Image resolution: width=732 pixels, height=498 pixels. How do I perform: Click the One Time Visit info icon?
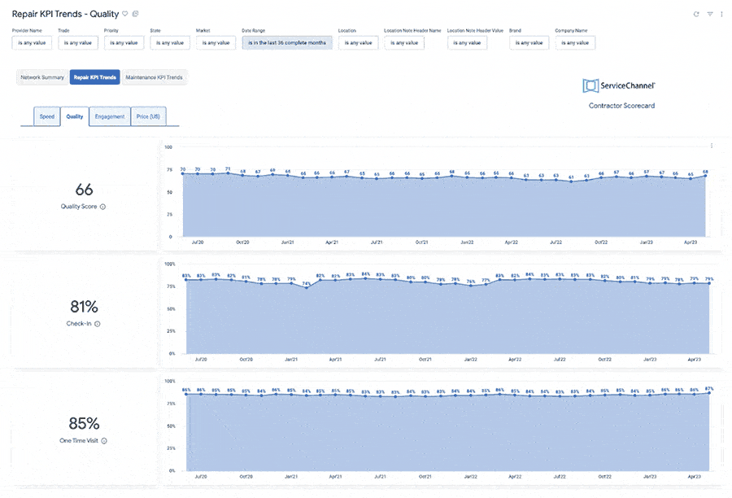coord(104,441)
